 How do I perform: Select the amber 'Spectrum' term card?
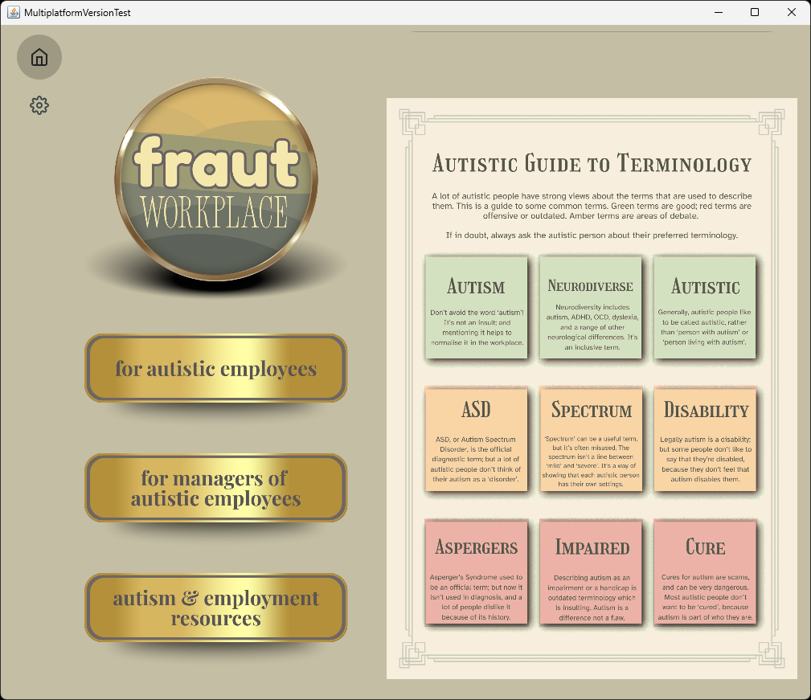point(591,440)
